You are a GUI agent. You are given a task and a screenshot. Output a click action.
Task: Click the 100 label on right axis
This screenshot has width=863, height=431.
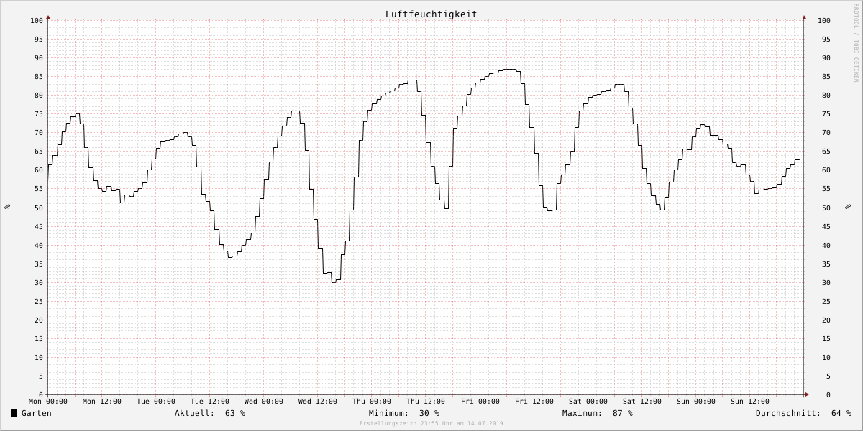[824, 20]
